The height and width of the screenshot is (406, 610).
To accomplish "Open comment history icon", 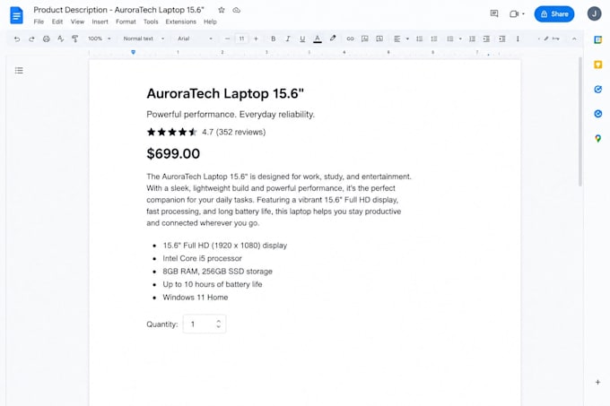I will point(494,14).
